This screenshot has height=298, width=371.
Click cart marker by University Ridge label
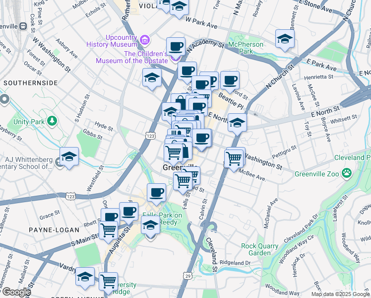[x=108, y=283]
